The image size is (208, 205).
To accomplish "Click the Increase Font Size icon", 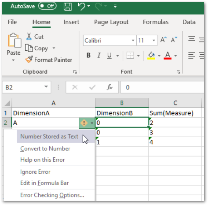I will click(164, 40).
